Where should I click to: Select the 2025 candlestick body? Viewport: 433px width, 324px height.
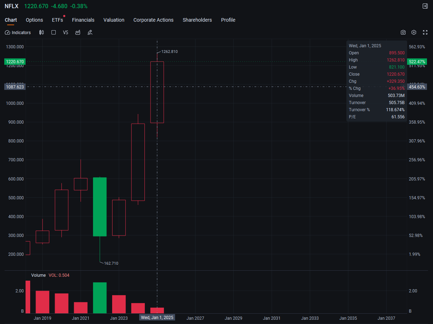point(157,92)
